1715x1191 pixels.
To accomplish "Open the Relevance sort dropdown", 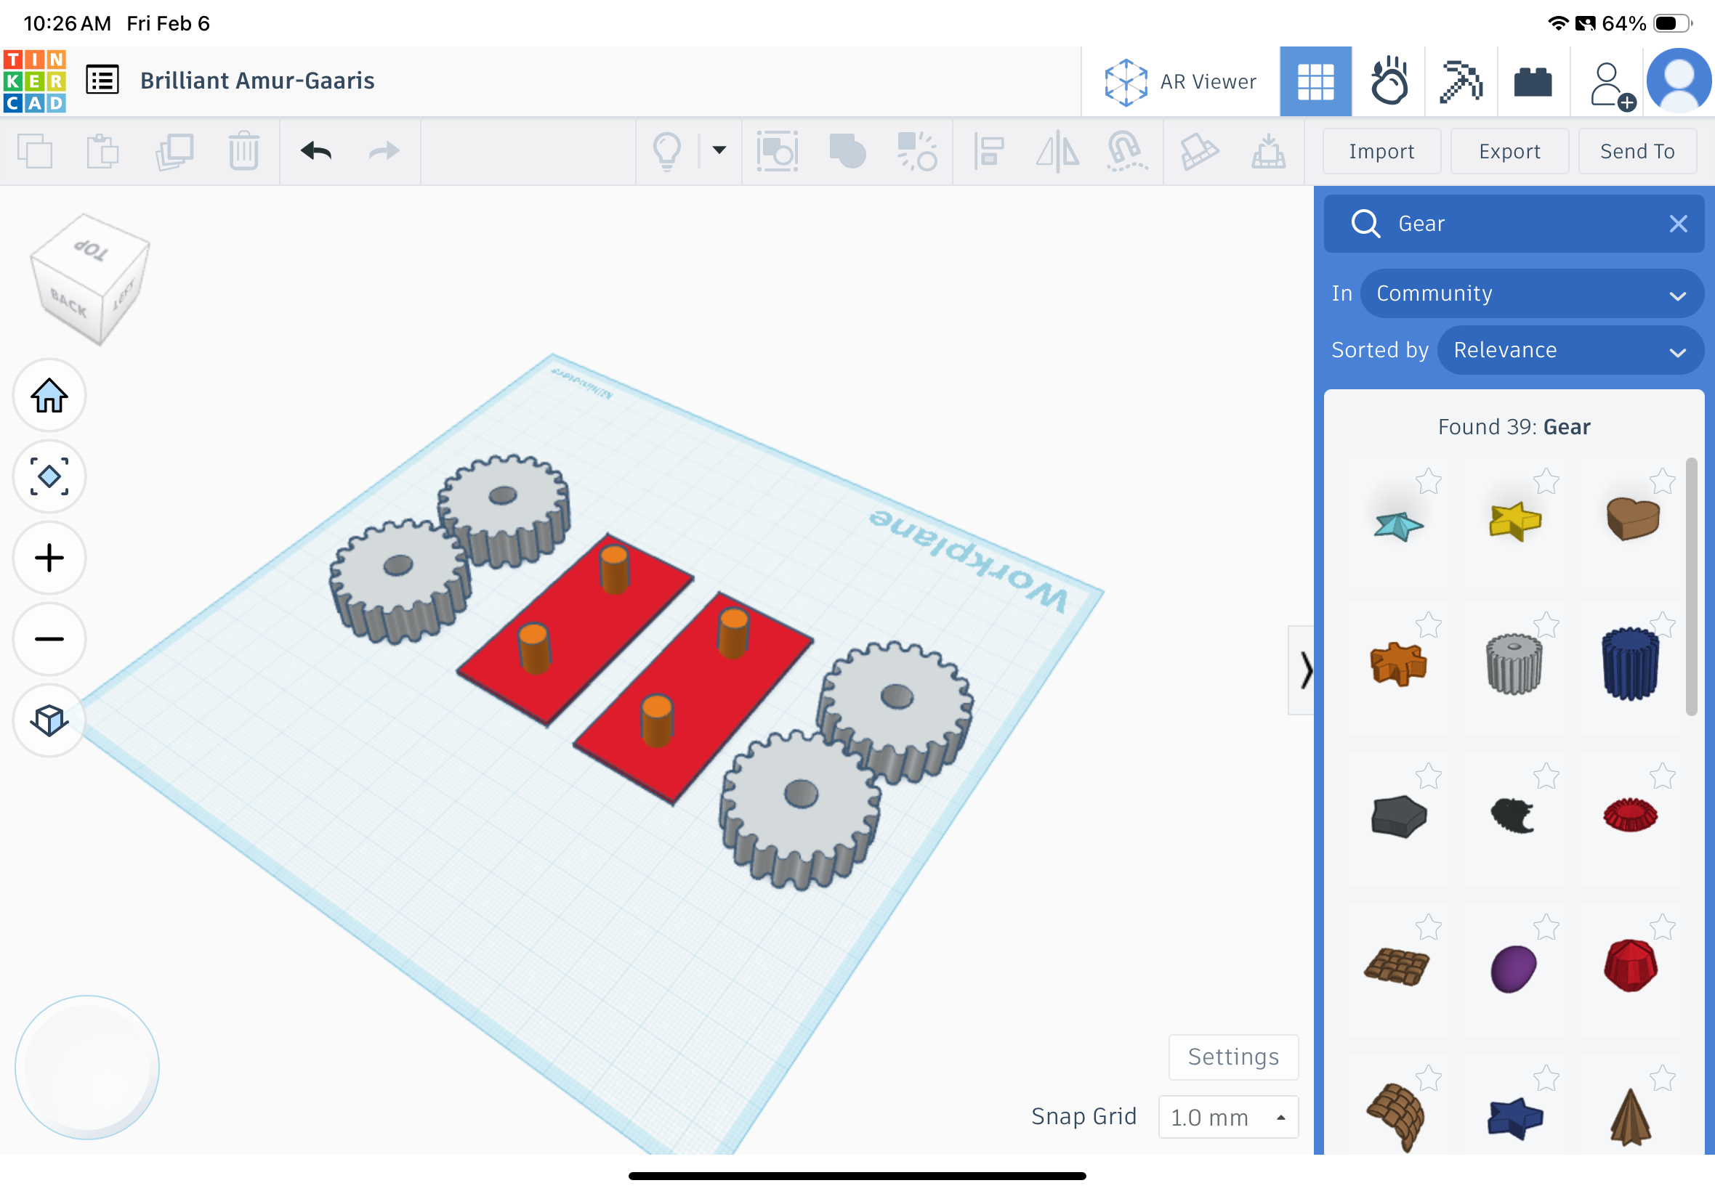I will (1570, 350).
